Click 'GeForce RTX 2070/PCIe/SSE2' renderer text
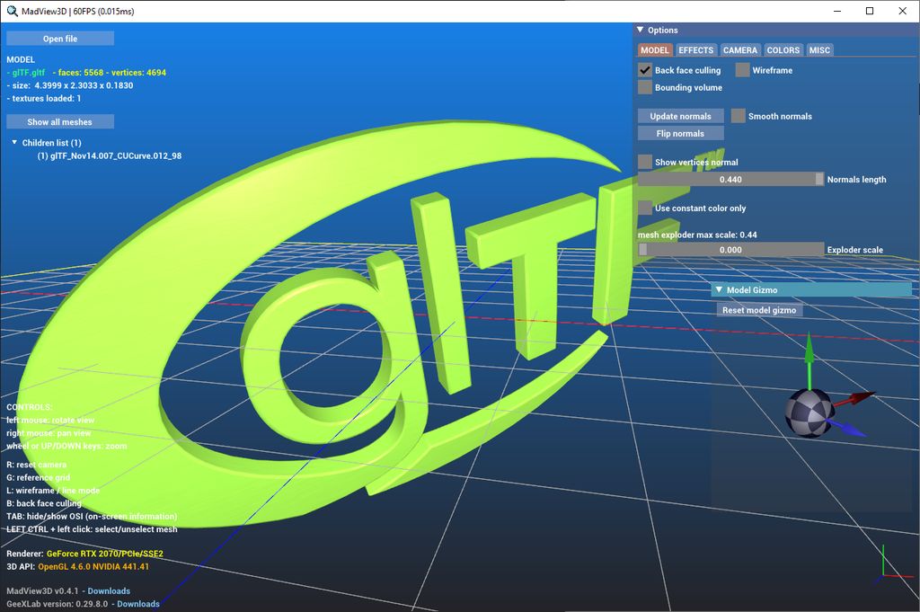The width and height of the screenshot is (920, 612). (105, 554)
